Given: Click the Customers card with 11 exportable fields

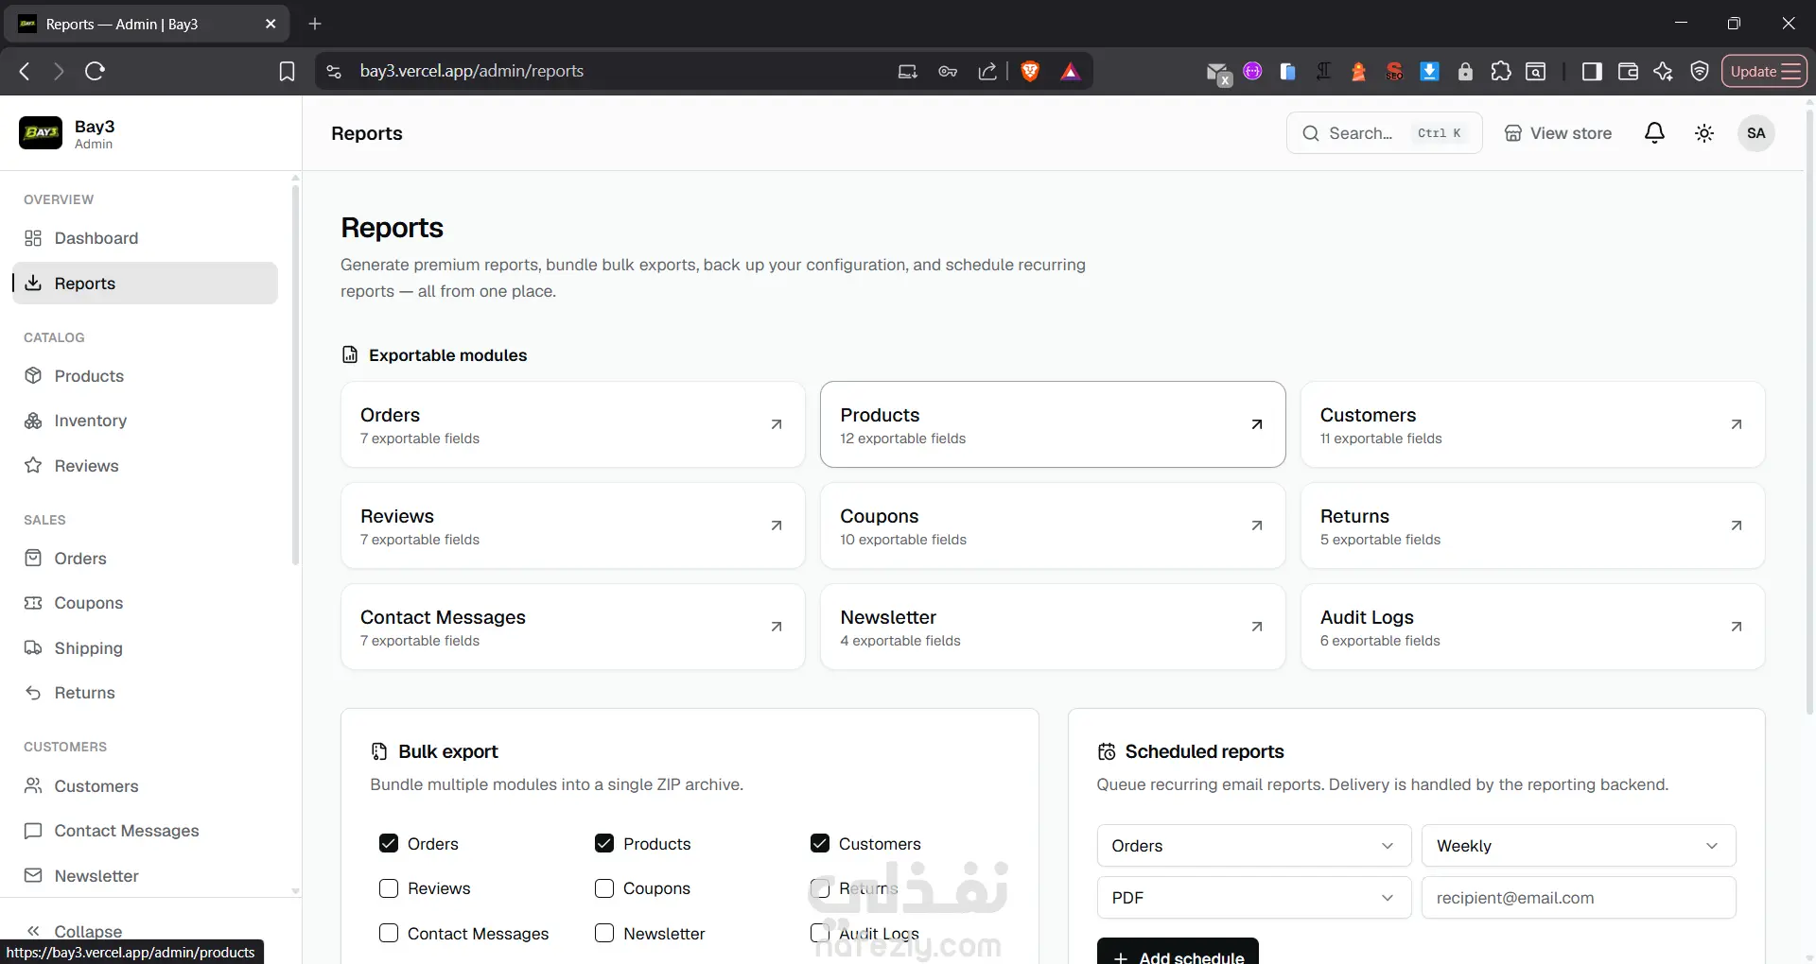Looking at the screenshot, I should point(1532,424).
